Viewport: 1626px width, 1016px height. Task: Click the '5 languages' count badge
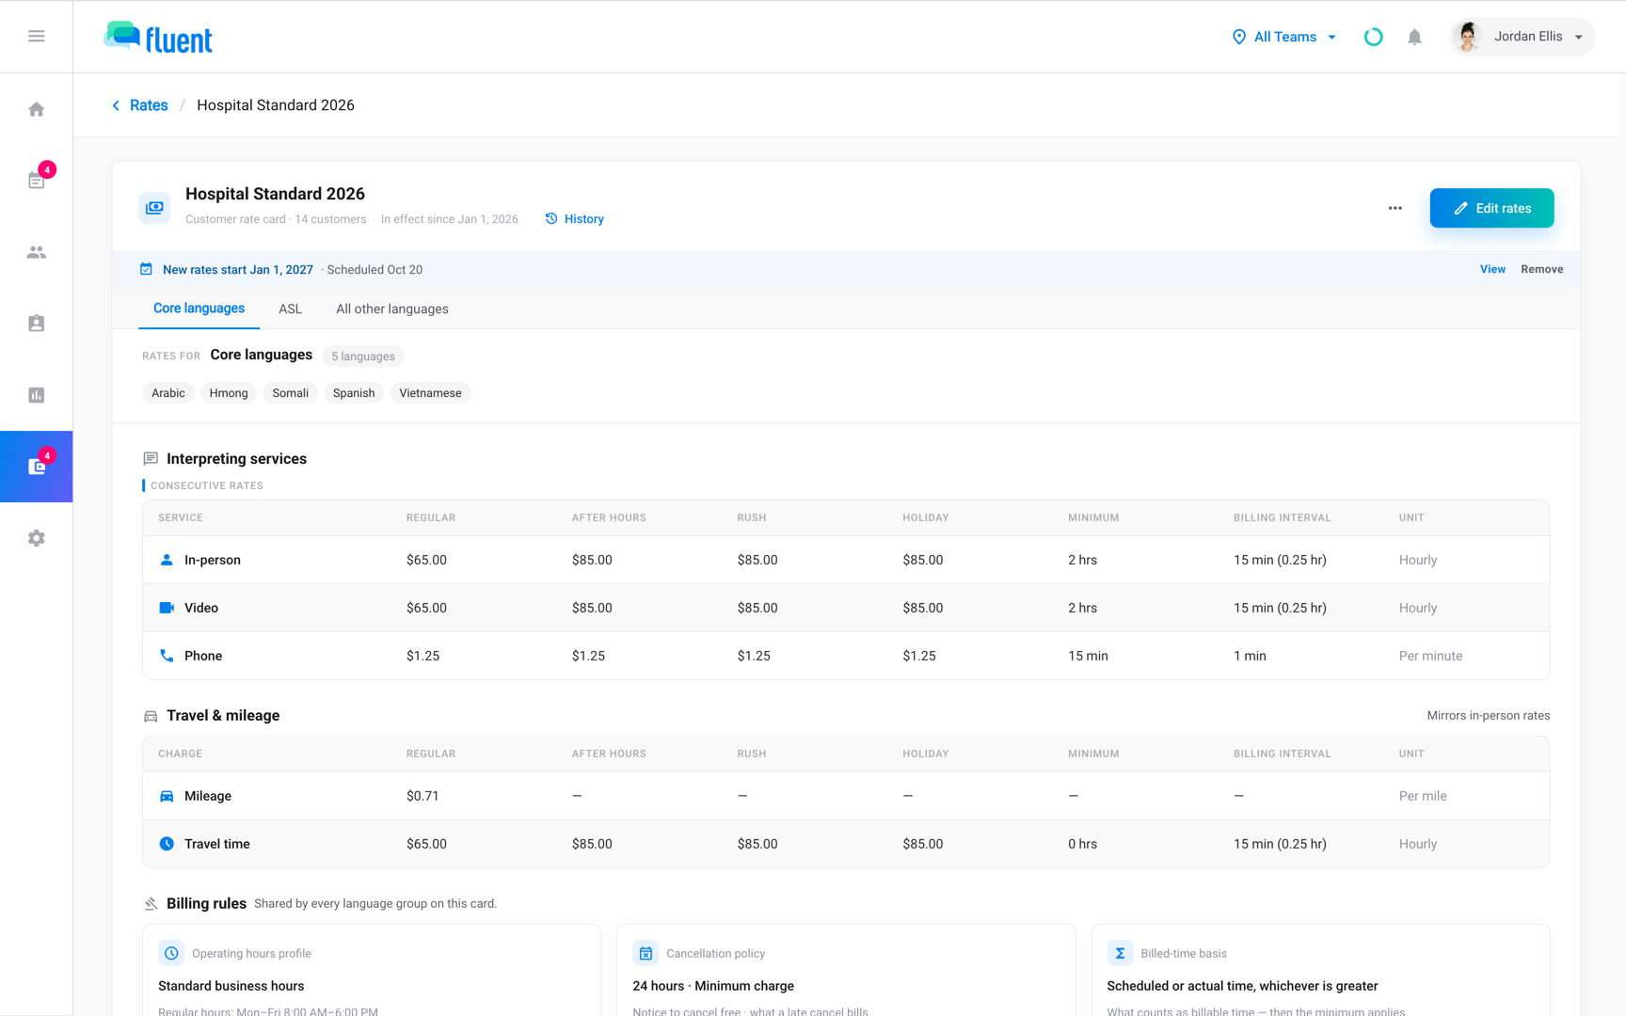pyautogui.click(x=363, y=357)
